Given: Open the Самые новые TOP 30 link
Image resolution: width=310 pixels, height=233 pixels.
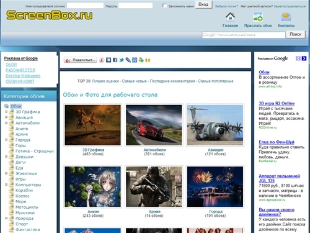Looking at the screenshot, I should 135,81.
